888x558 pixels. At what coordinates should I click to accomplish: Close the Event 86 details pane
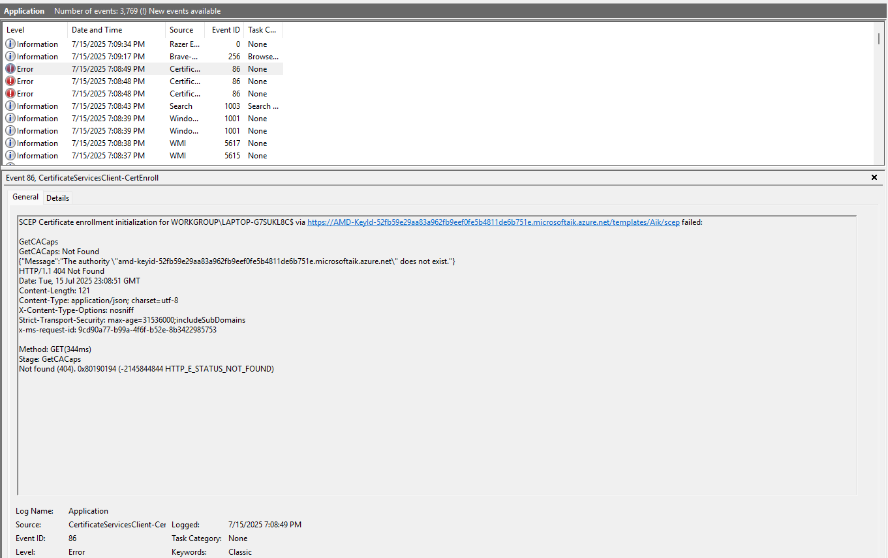874,177
